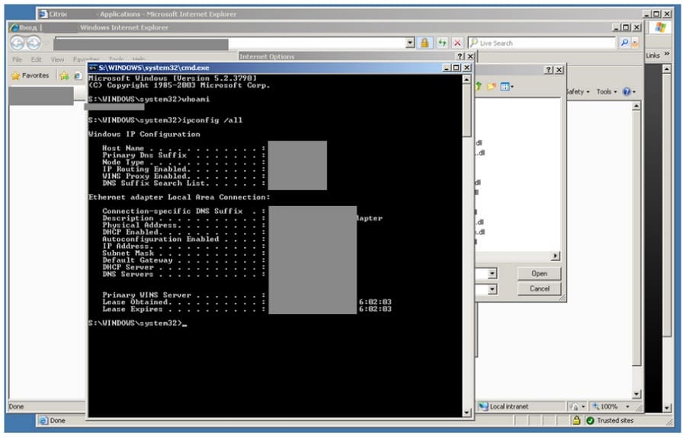This screenshot has height=439, width=686.
Task: Open the Views menu dropdown in file dialog
Action: [x=507, y=87]
